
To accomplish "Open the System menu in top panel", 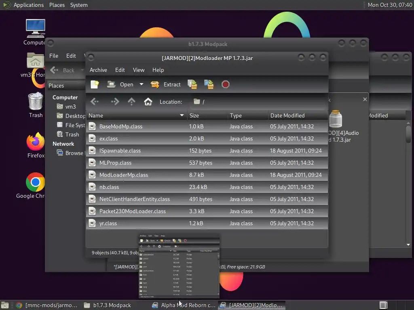I will coord(79,5).
